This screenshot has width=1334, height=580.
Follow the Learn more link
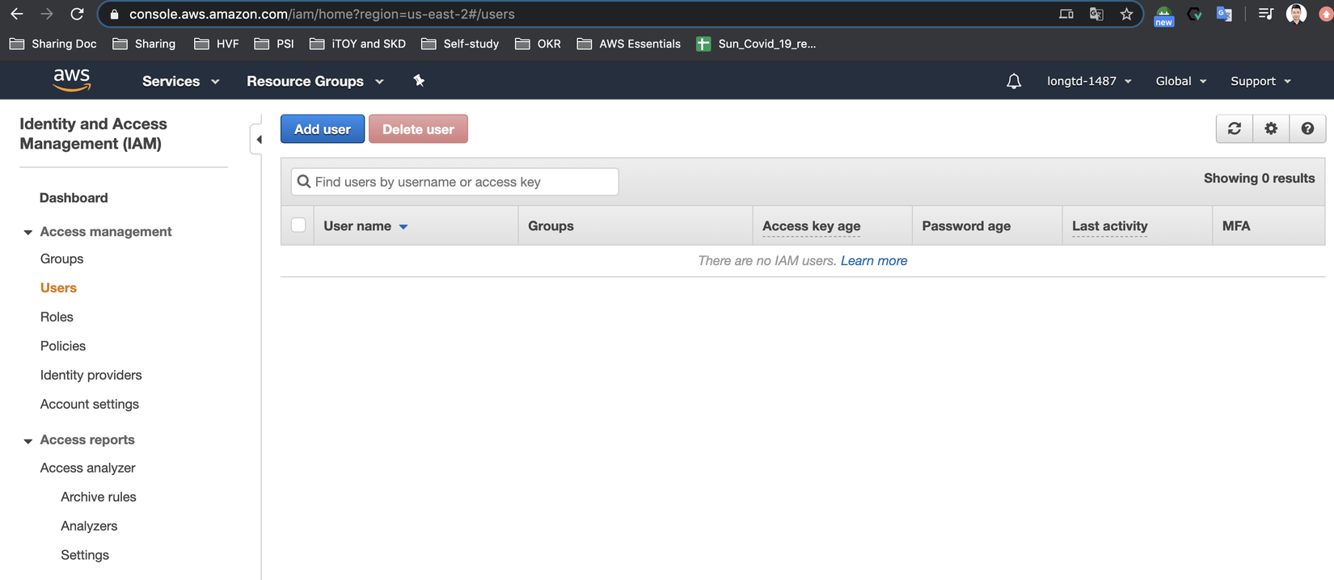pos(873,261)
